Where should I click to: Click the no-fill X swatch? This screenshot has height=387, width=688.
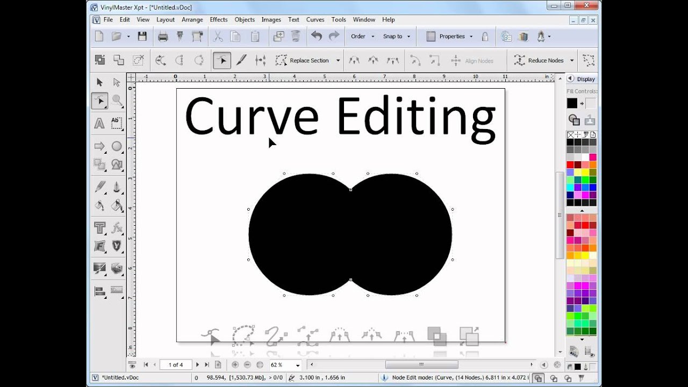coord(570,135)
